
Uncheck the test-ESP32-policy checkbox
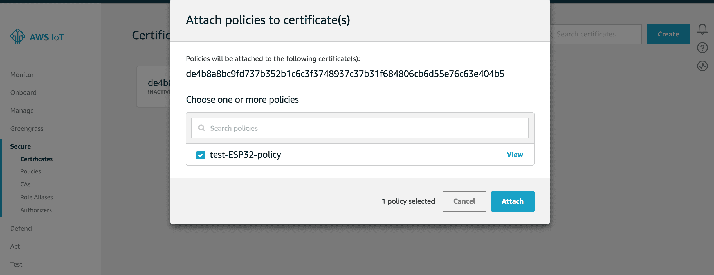click(x=201, y=155)
